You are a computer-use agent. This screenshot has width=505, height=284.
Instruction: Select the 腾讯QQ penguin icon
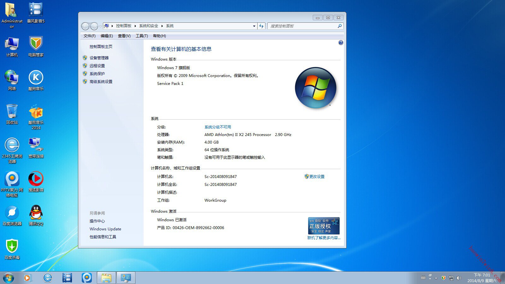36,215
